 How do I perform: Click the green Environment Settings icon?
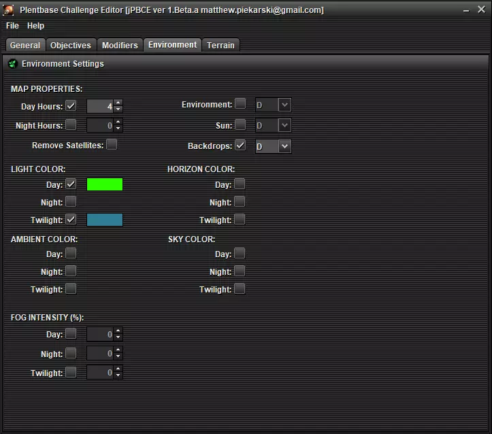point(12,64)
